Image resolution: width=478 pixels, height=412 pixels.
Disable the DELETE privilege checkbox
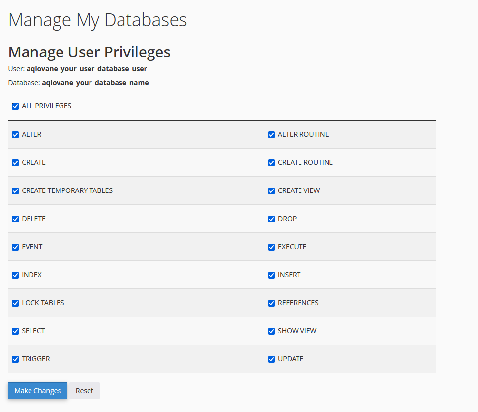click(x=15, y=219)
